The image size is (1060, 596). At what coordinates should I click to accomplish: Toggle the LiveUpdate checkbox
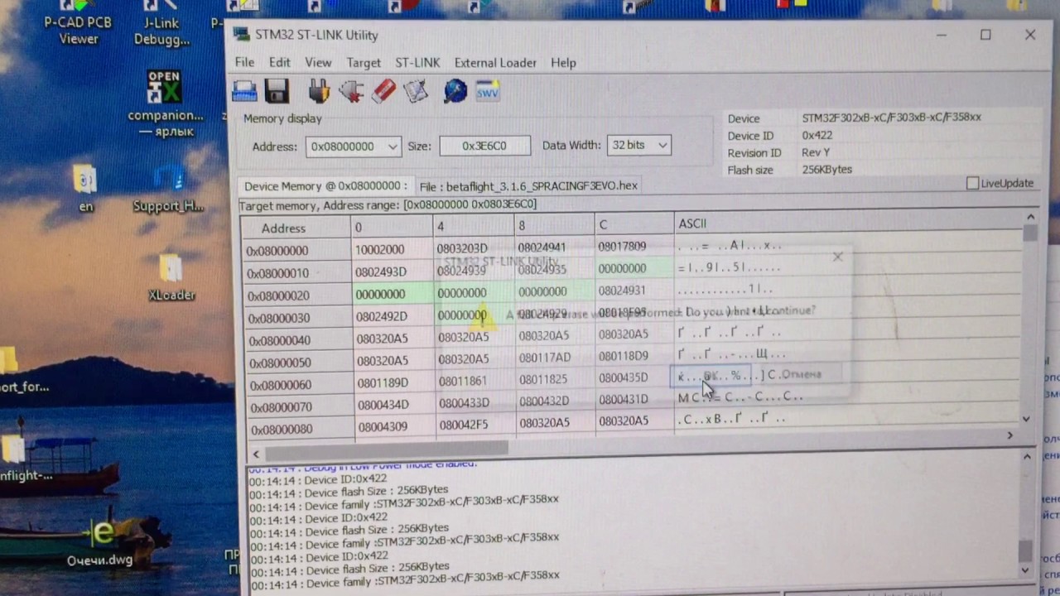[972, 183]
